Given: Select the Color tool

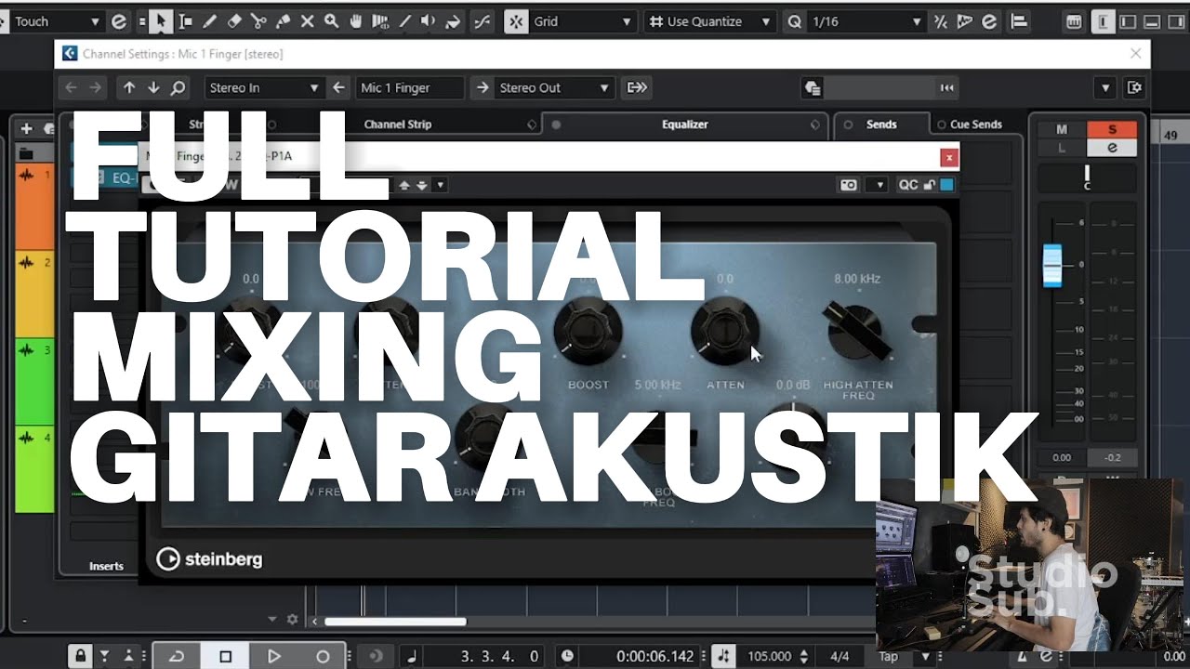Looking at the screenshot, I should (453, 21).
